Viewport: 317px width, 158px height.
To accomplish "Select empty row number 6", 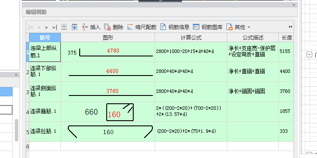I will [x=28, y=147].
